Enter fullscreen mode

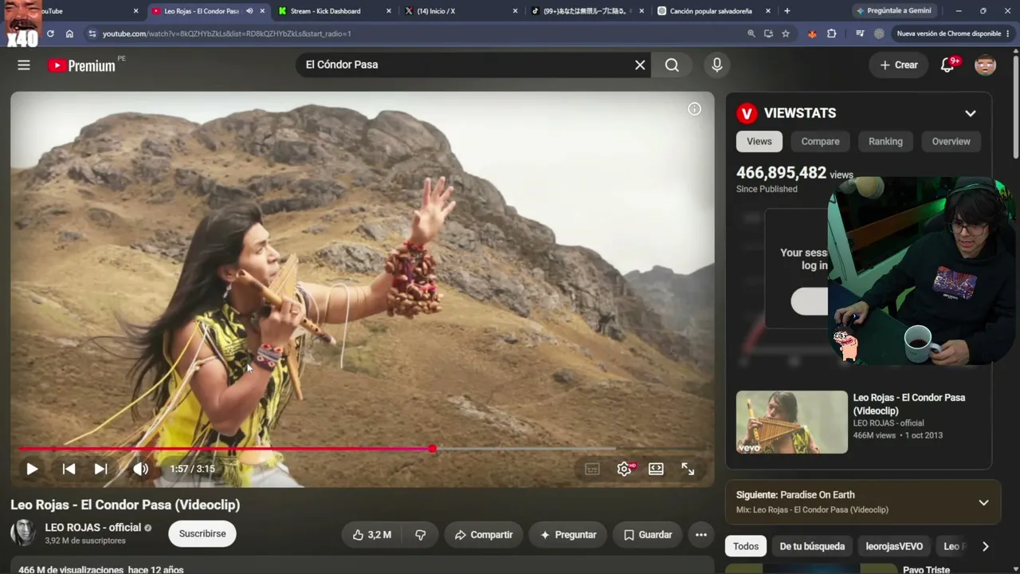[688, 469]
